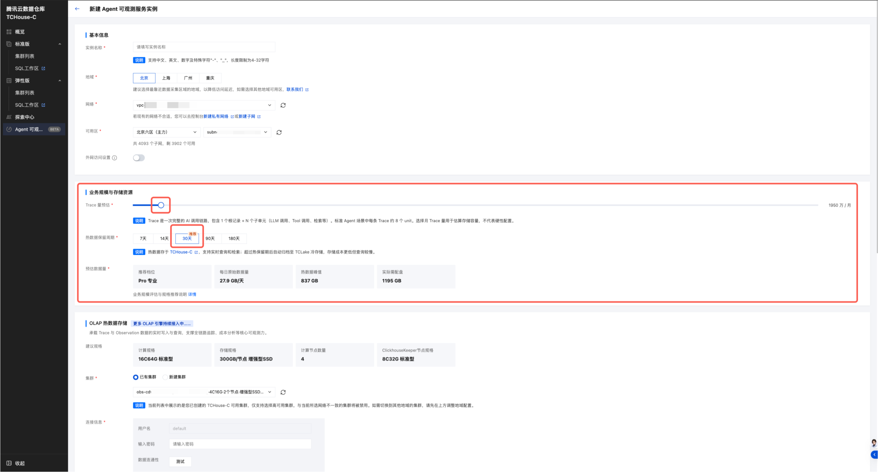Click the 新建私有网络 link

(x=216, y=117)
